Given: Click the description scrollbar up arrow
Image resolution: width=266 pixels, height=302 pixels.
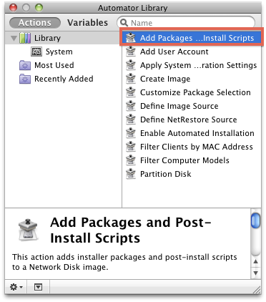Looking at the screenshot, I should click(256, 261).
